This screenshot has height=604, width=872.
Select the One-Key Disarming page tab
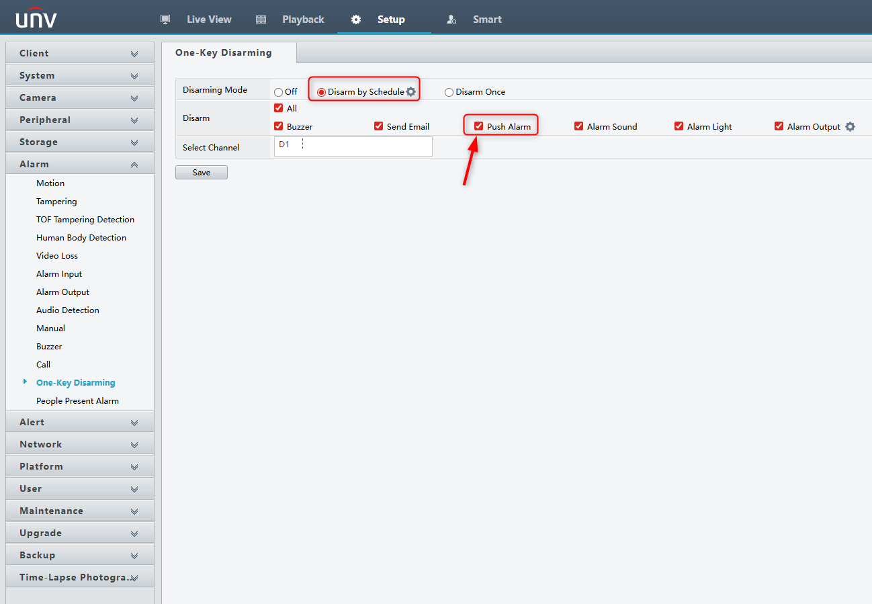[228, 52]
